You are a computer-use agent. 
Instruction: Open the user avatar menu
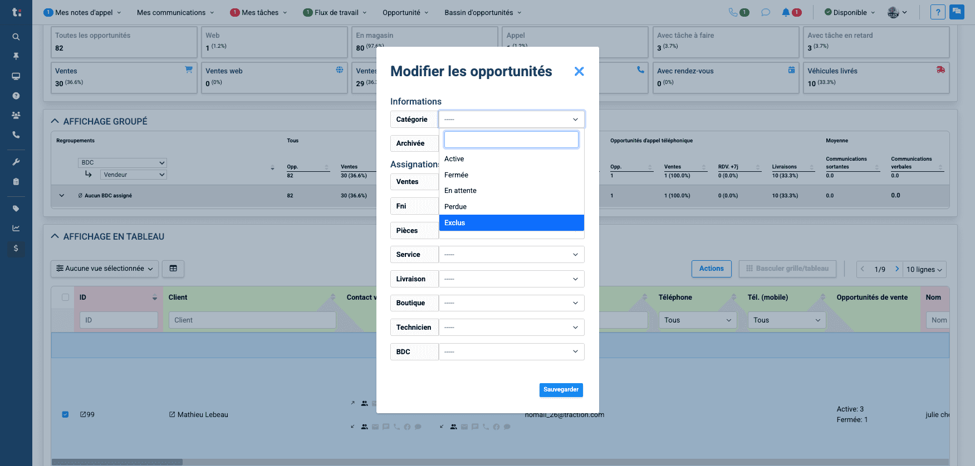pos(896,12)
